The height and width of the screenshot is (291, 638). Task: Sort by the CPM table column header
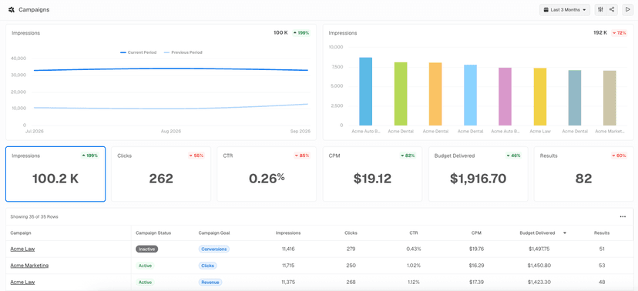point(476,233)
